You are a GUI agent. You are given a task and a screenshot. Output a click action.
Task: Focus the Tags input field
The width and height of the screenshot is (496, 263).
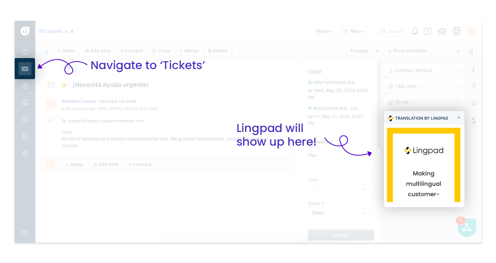tap(338, 165)
